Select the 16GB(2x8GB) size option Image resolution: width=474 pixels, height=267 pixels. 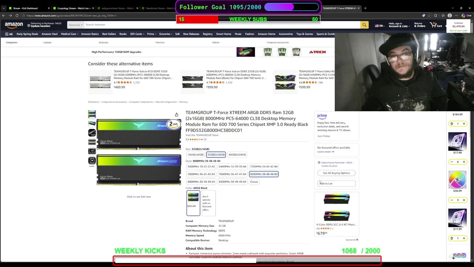tap(196, 155)
